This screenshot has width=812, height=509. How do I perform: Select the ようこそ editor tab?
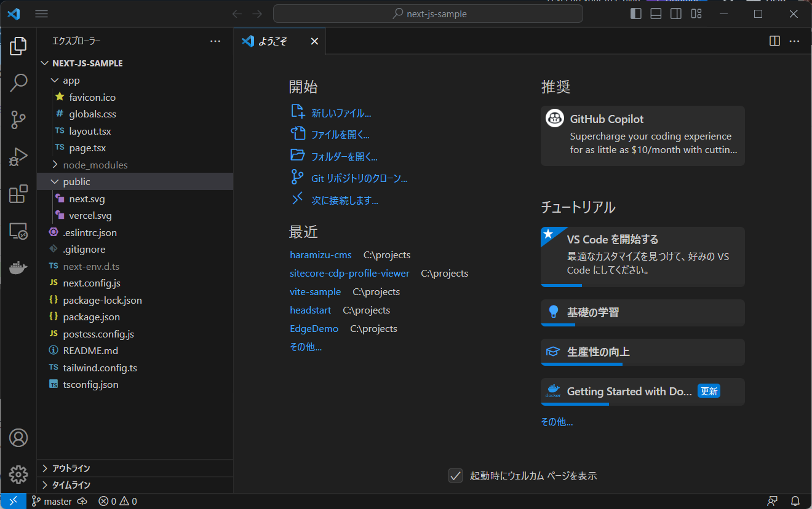(279, 41)
